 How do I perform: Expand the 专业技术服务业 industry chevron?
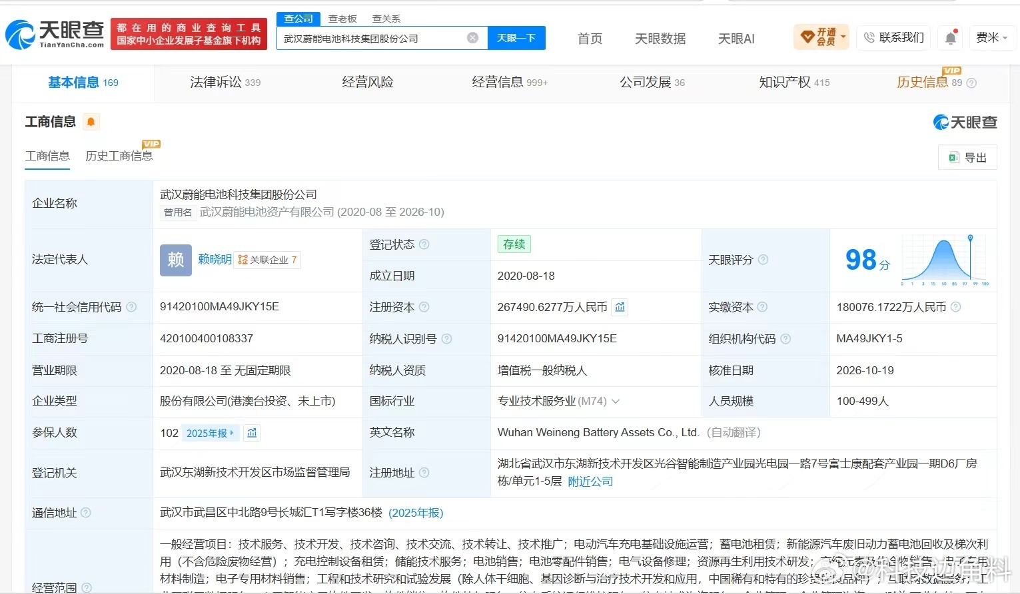coord(616,402)
